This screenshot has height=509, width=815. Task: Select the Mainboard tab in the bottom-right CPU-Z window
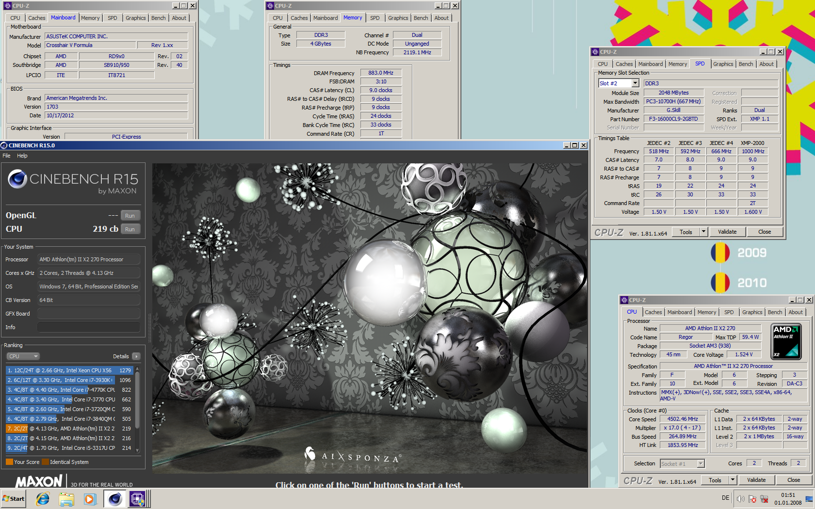(680, 312)
